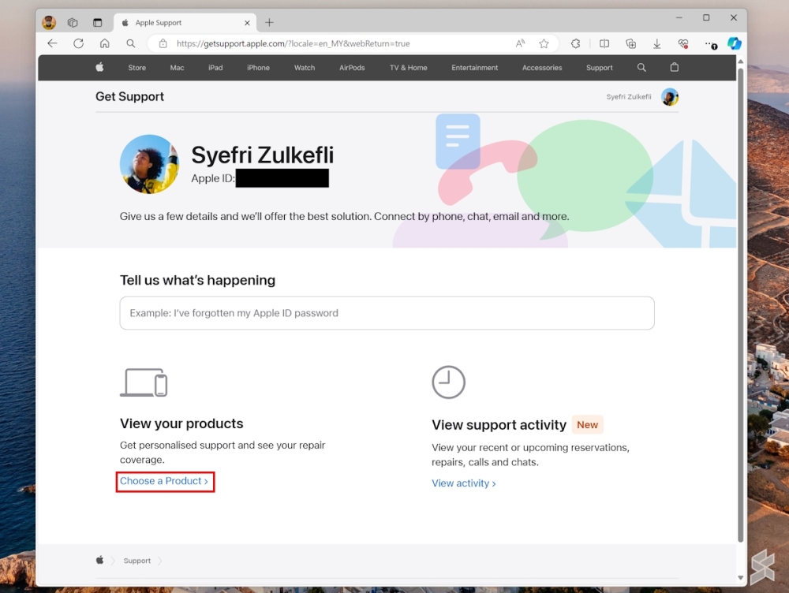This screenshot has width=789, height=593.
Task: Click the scrollbar up arrow
Action: tap(740, 62)
